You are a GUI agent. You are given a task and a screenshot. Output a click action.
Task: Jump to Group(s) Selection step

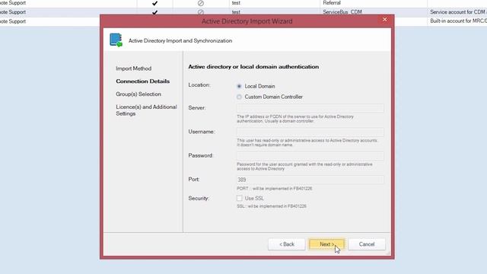[138, 94]
